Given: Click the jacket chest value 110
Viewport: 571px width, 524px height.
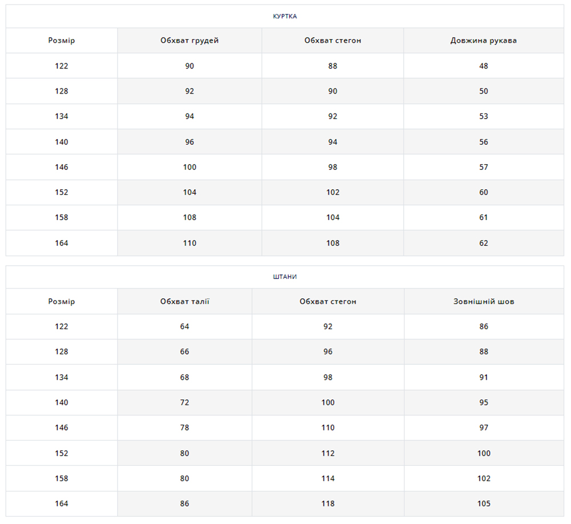Looking at the screenshot, I should 190,243.
